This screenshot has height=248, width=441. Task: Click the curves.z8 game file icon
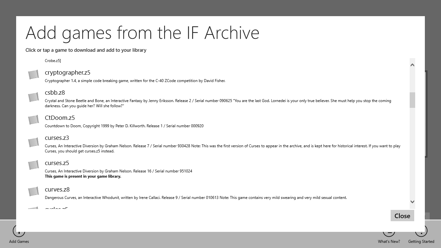[x=34, y=191]
